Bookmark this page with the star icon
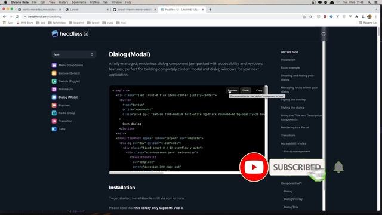This screenshot has height=215, width=382. 310,17
